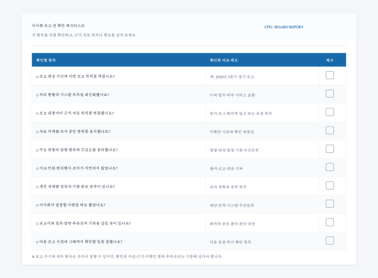Click the '확인한 자료·메모' column header
Screen dimensions: 378x278
[224, 60]
